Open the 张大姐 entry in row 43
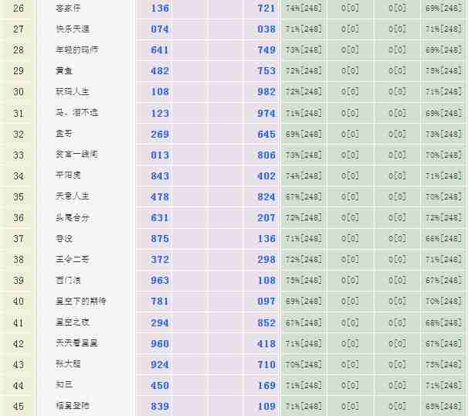This screenshot has width=468, height=416. point(66,363)
